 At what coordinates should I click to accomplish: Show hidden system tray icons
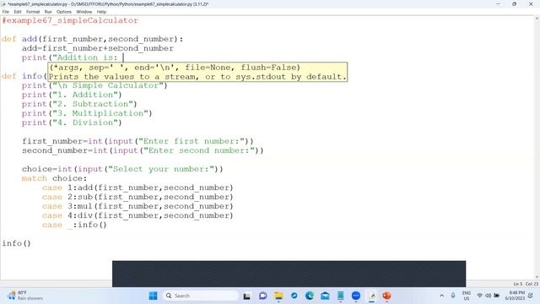(x=442, y=296)
